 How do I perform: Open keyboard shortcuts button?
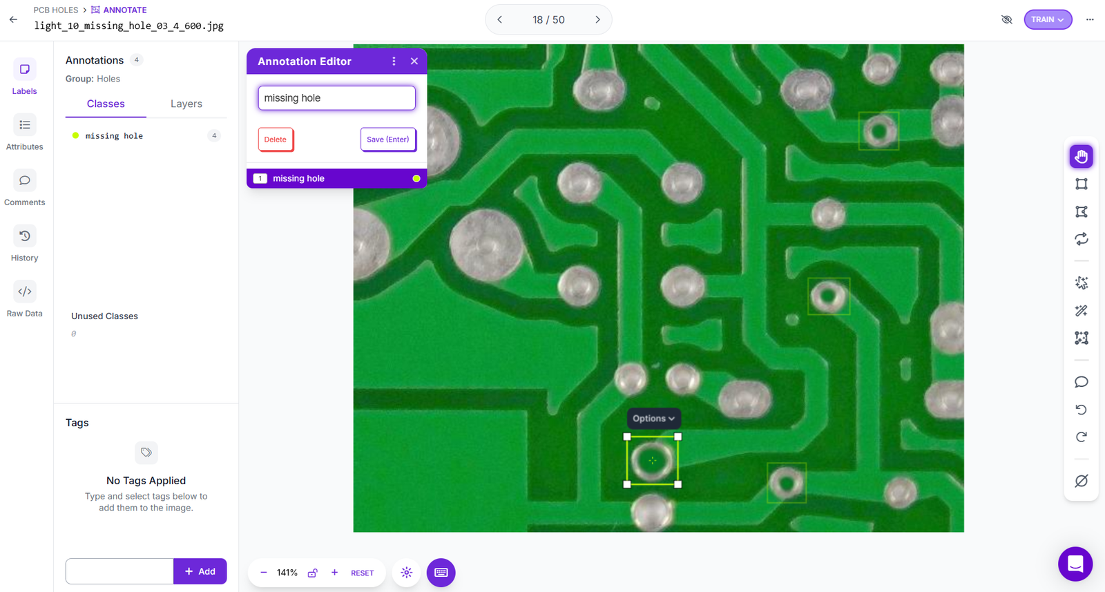click(441, 573)
